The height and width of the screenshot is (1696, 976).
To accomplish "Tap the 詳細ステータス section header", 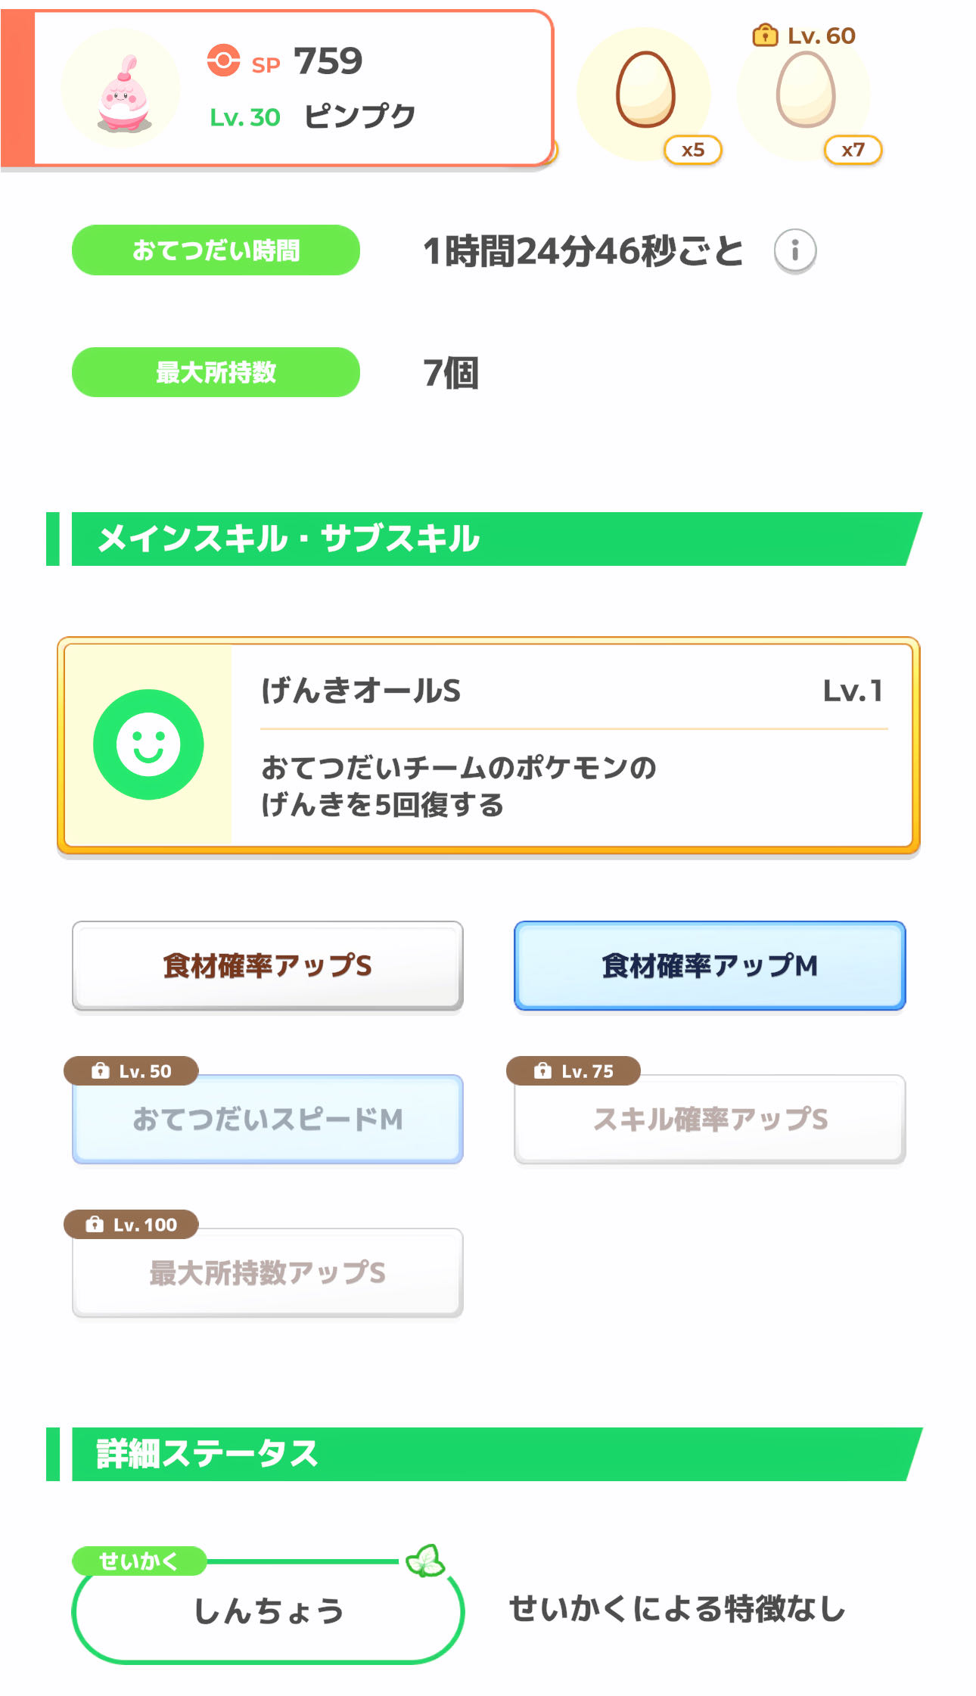I will (x=484, y=1454).
